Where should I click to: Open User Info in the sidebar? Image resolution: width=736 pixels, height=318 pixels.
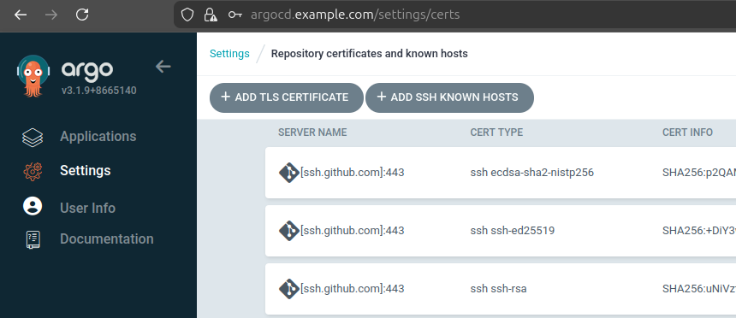click(x=88, y=208)
